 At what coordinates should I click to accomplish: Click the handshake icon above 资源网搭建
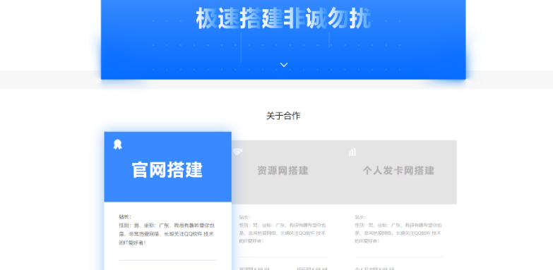coord(238,152)
